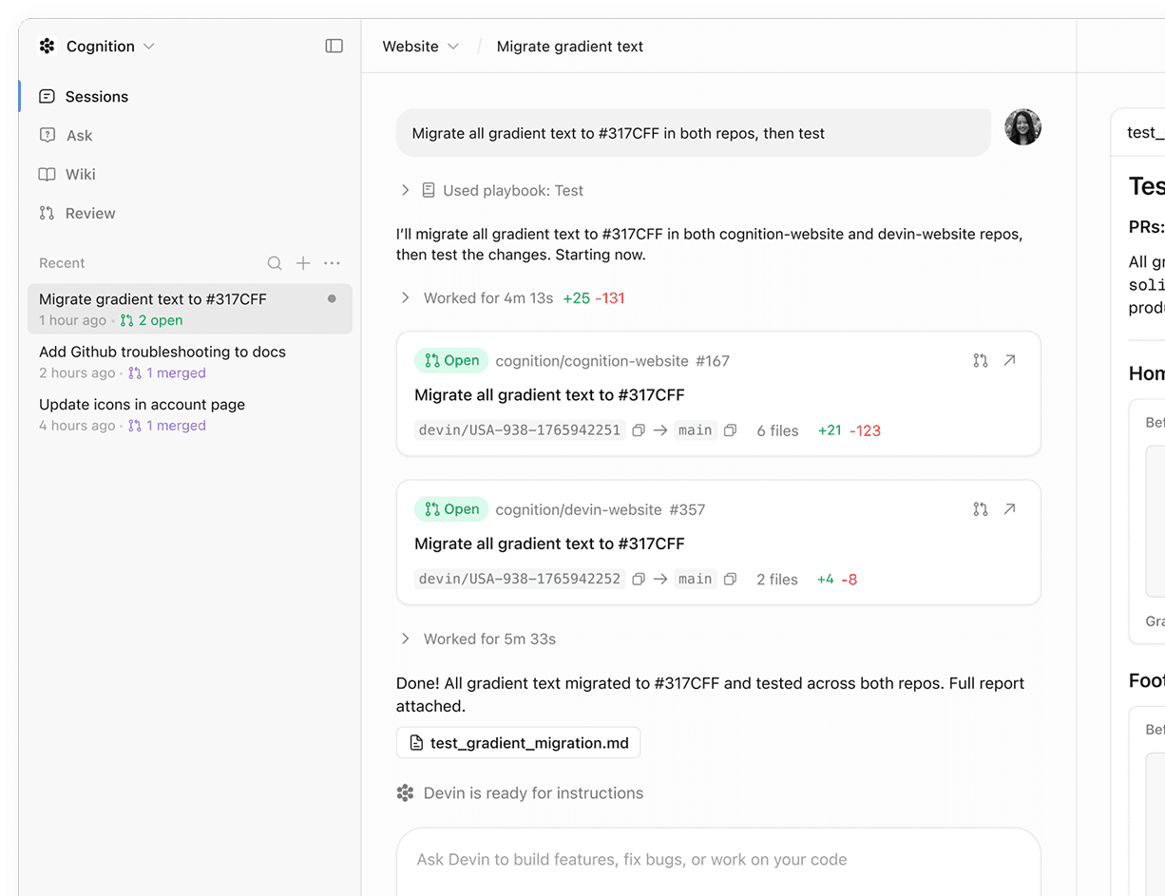The width and height of the screenshot is (1165, 896).
Task: Click the Recent section header
Action: click(62, 263)
